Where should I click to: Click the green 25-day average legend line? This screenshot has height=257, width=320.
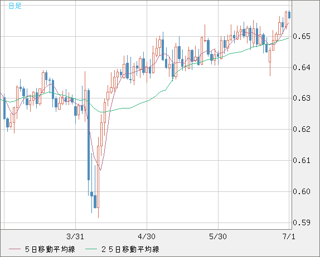click(x=91, y=249)
